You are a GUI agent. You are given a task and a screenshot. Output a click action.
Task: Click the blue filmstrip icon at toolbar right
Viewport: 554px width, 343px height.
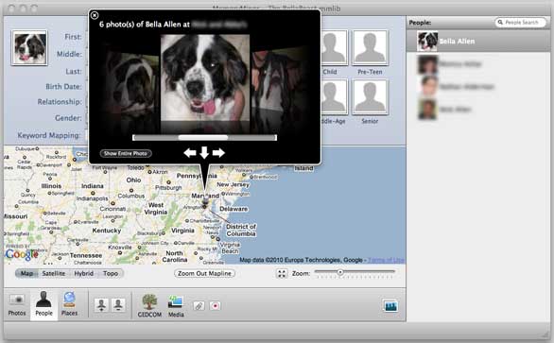click(x=390, y=306)
